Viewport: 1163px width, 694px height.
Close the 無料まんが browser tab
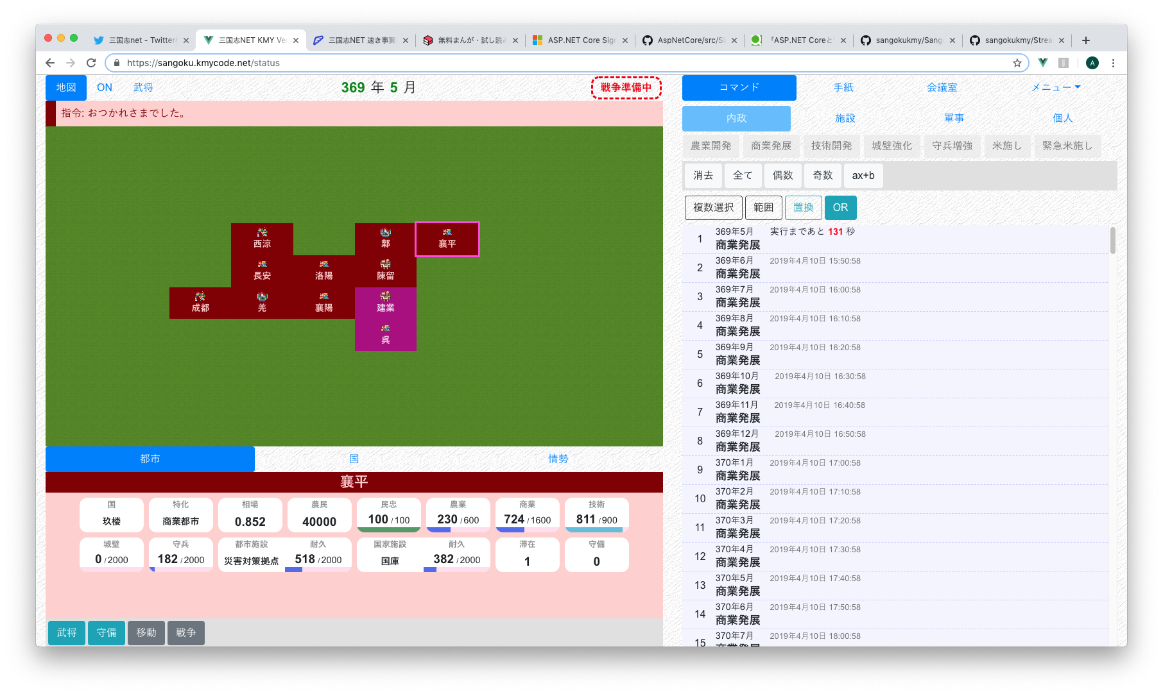[x=515, y=40]
